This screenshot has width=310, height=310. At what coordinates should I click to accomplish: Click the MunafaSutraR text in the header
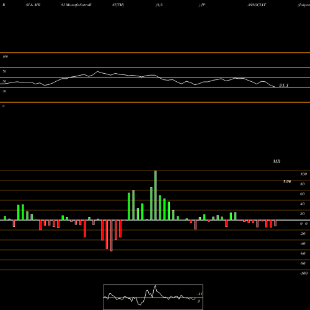(x=78, y=5)
